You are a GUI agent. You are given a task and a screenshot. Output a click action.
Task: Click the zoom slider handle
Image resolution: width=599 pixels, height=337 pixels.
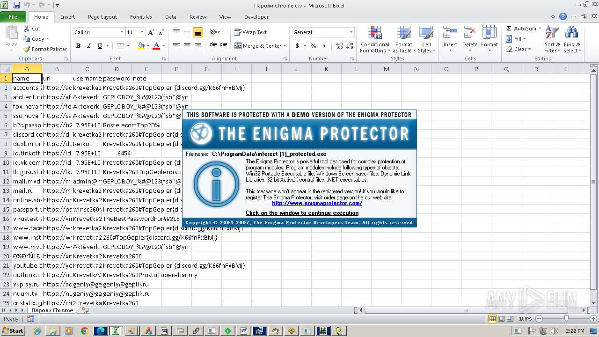(566, 319)
